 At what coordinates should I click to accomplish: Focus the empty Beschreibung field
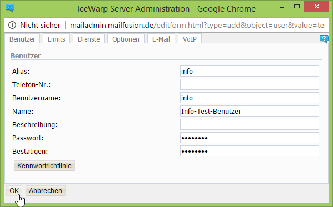[250, 124]
